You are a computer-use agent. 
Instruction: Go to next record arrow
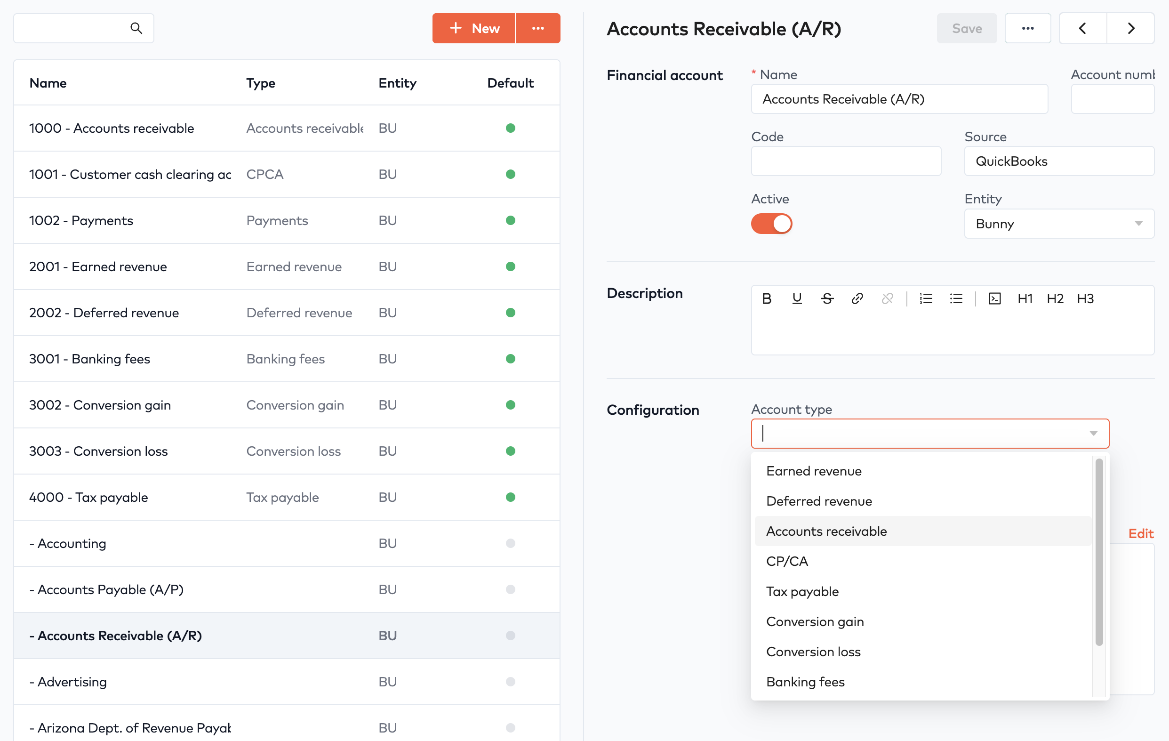click(x=1131, y=28)
